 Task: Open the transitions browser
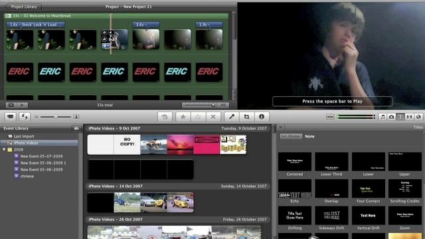tap(409, 117)
